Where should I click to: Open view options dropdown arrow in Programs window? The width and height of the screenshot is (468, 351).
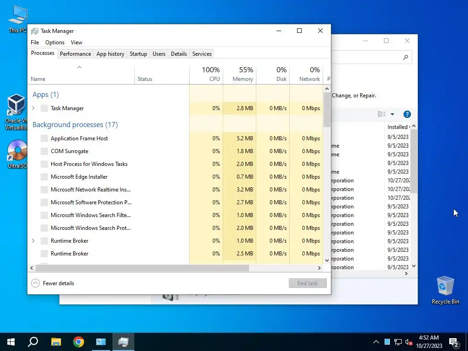[x=392, y=114]
